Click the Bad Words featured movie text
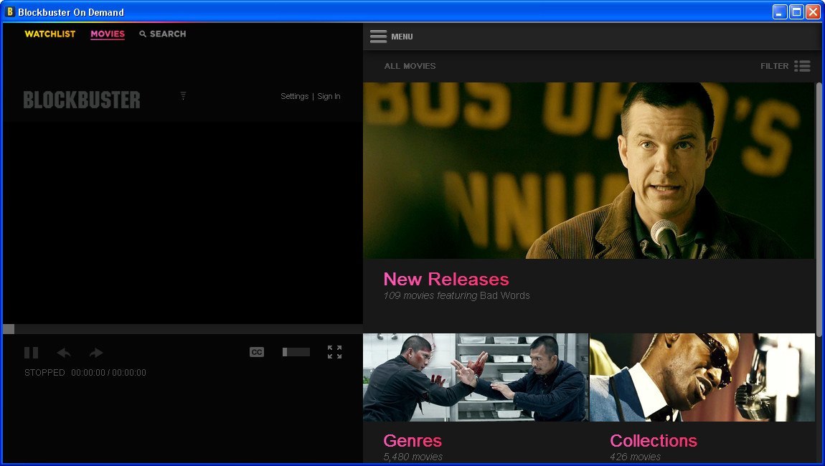 point(504,295)
